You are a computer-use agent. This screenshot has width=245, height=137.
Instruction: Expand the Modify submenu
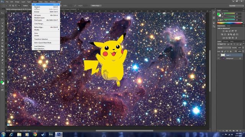click(46, 30)
